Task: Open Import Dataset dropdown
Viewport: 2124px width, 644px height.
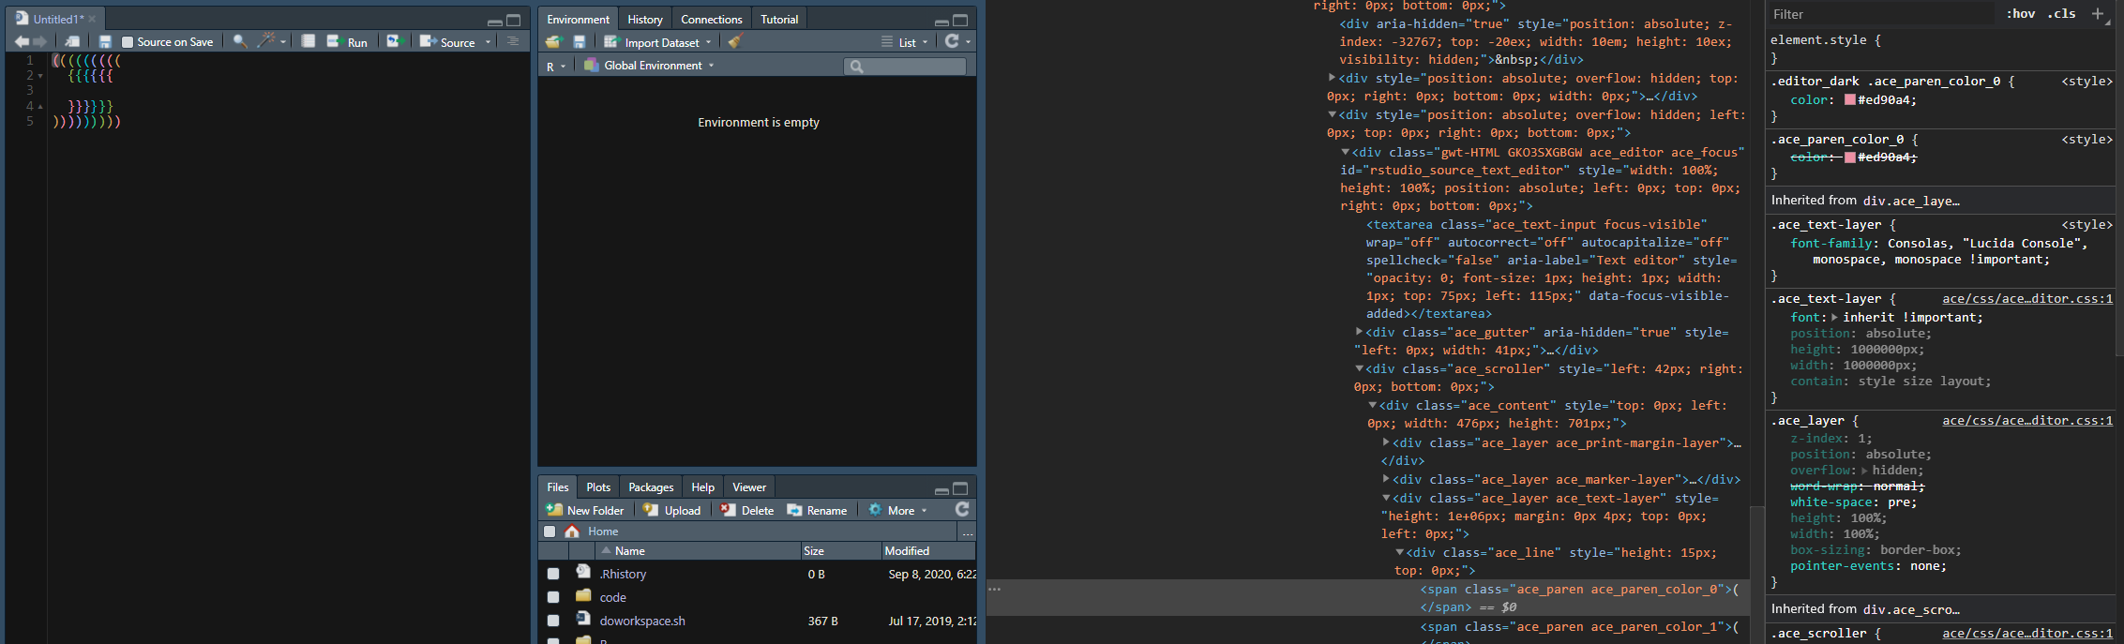Action: point(657,42)
